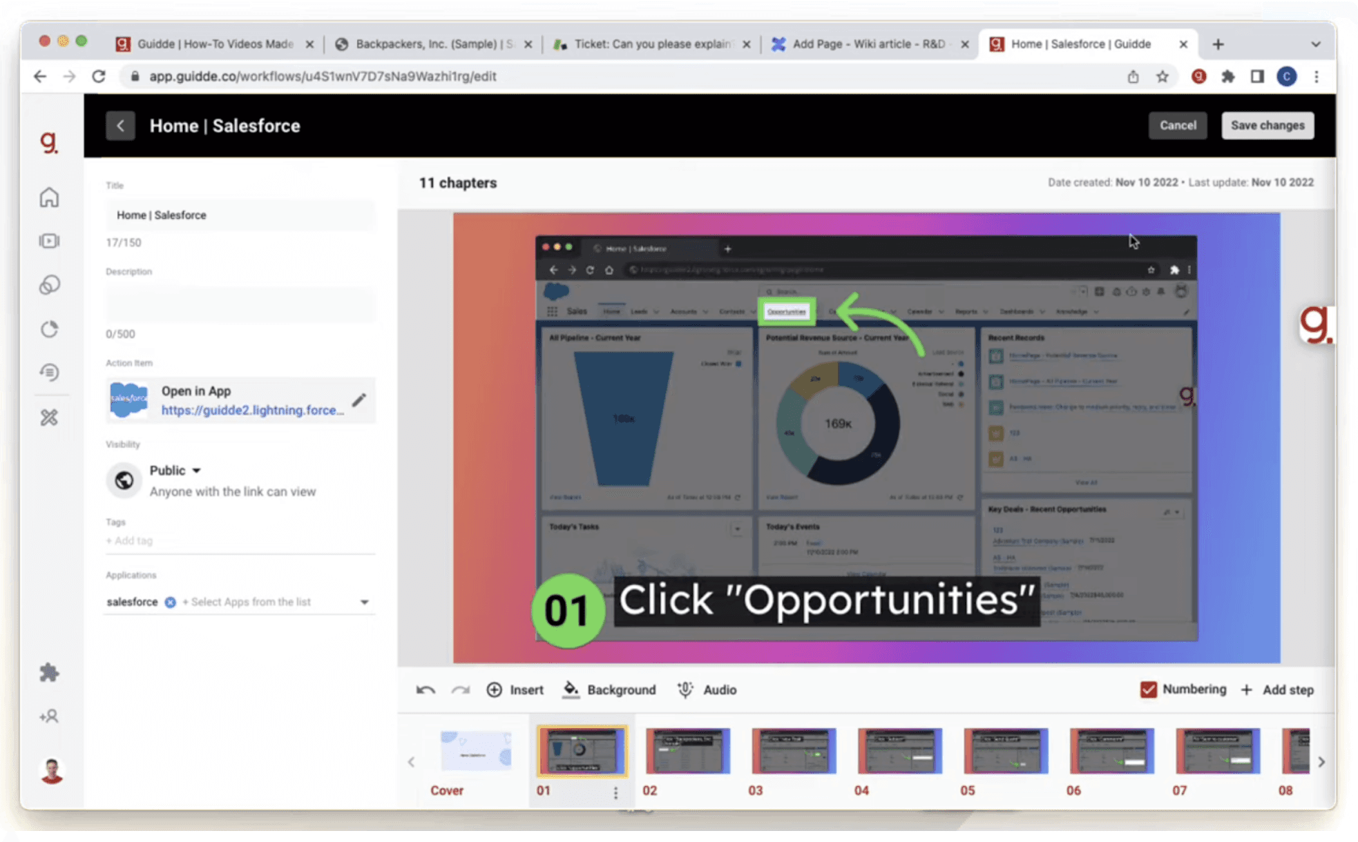Open the video library sidebar icon
Viewport: 1358px width, 842px height.
coord(49,241)
